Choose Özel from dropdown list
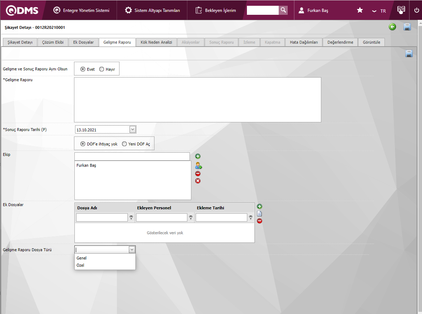The image size is (422, 314). pyautogui.click(x=105, y=265)
